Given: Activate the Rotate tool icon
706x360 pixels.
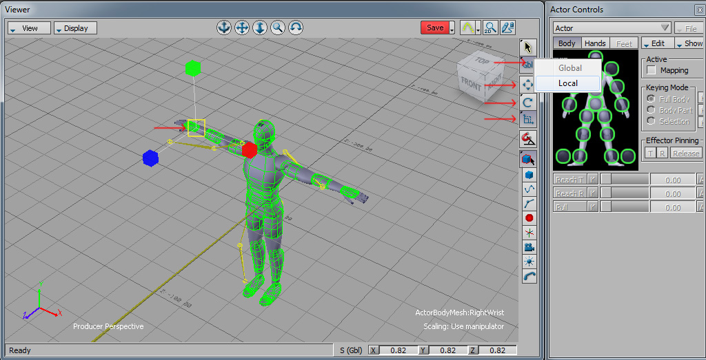Looking at the screenshot, I should click(x=528, y=102).
